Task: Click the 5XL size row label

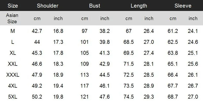Action: point(13,97)
